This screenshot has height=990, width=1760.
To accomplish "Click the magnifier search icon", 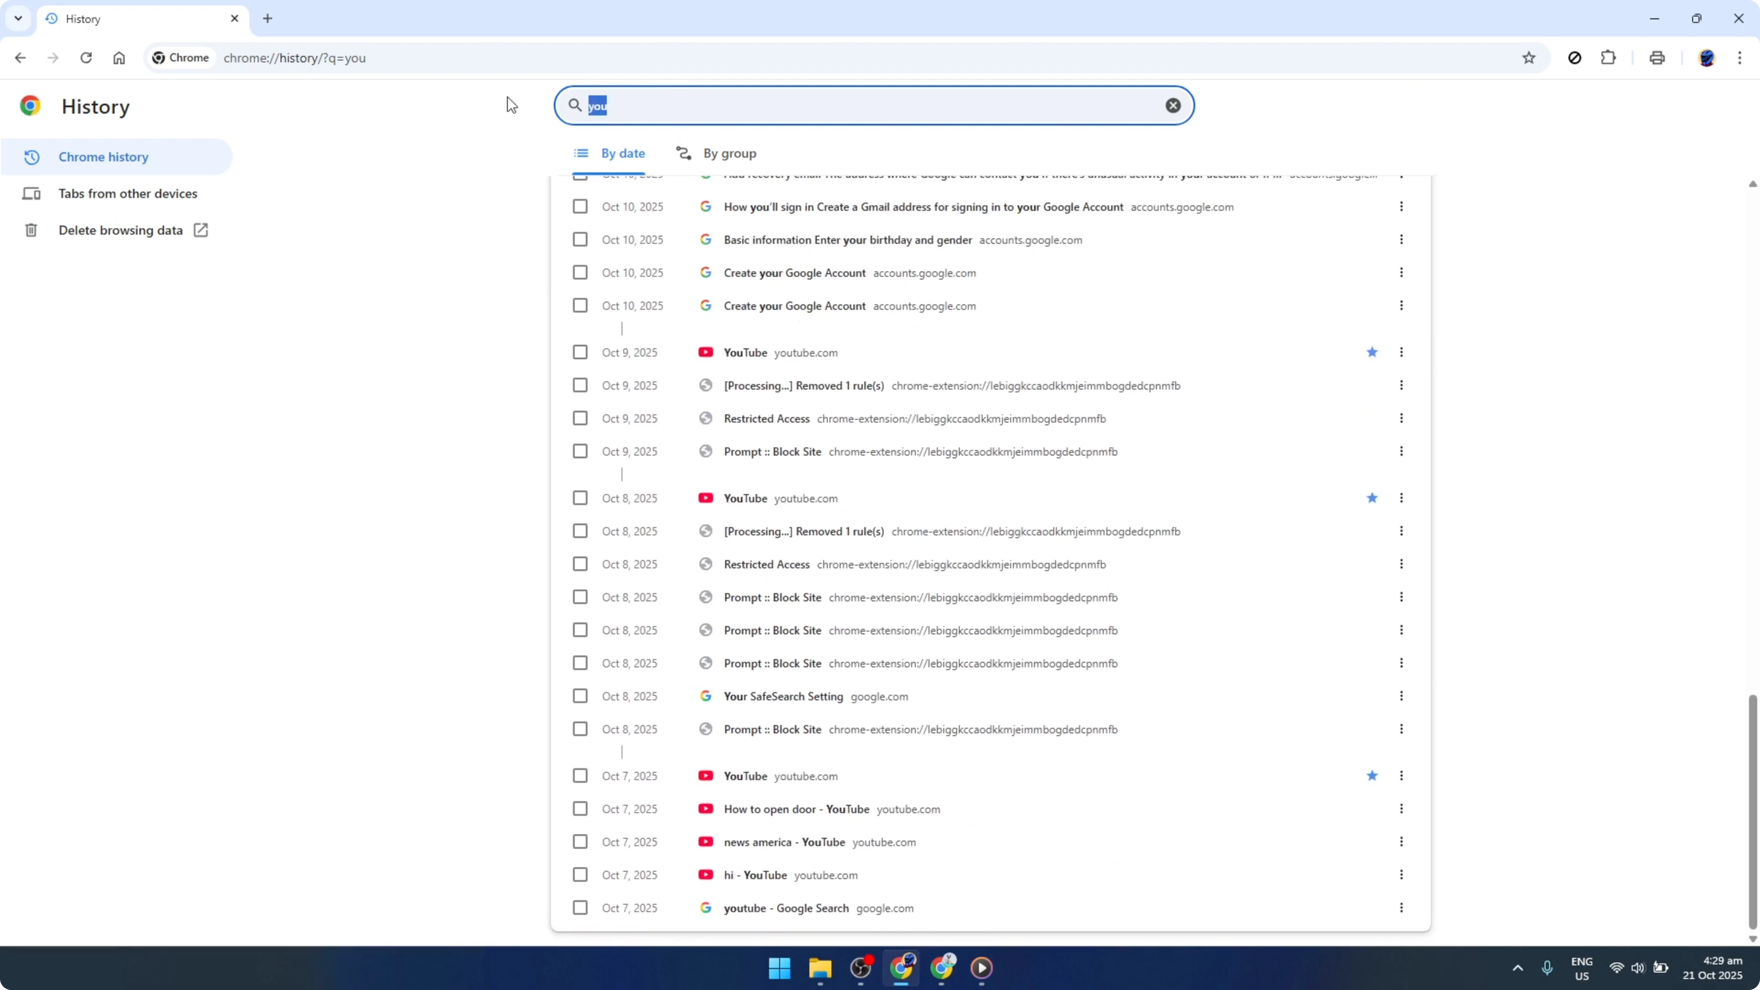I will point(575,105).
